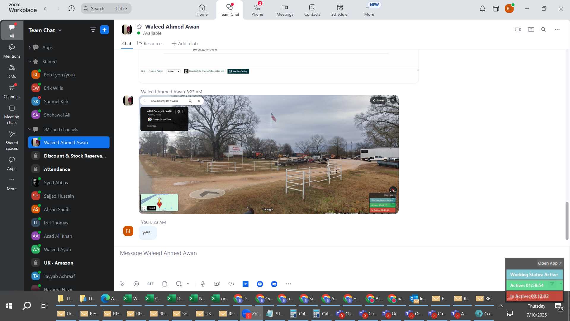Start a video meeting with Waleed Ahmed Awan
Screen dimensions: 570x321
point(518,29)
